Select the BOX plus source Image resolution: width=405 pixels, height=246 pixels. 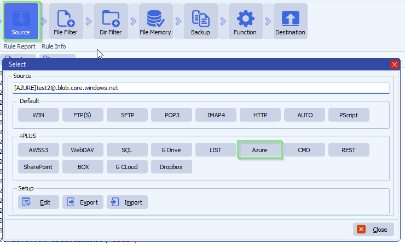click(x=83, y=167)
